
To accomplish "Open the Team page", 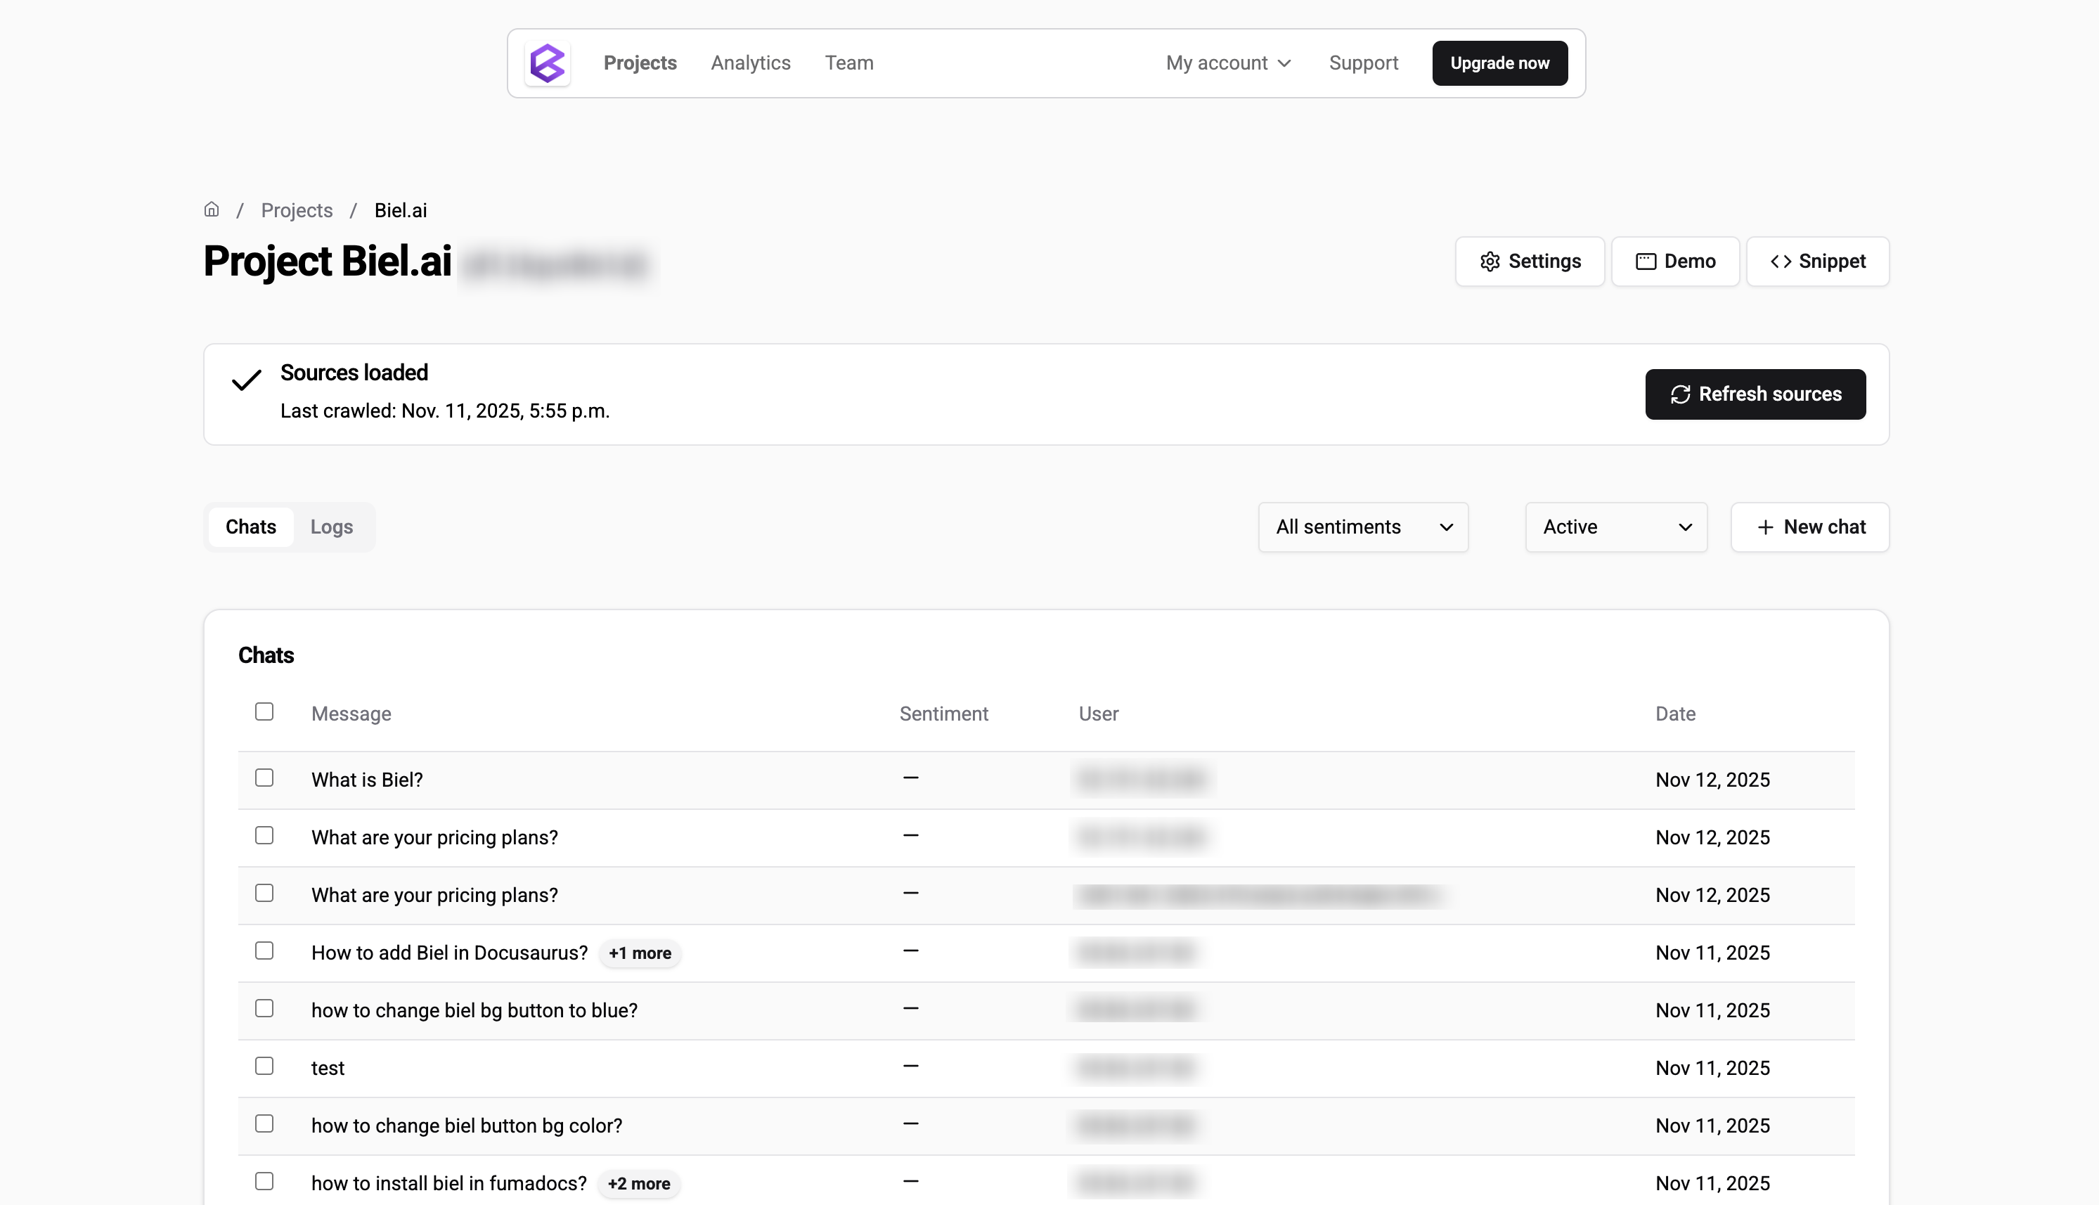I will click(x=849, y=63).
